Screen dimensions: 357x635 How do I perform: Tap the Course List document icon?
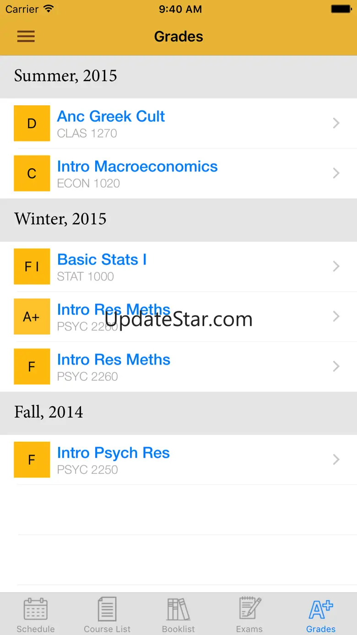(107, 609)
